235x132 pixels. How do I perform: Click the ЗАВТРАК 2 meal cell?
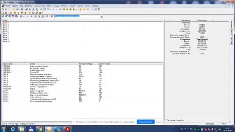7,72
